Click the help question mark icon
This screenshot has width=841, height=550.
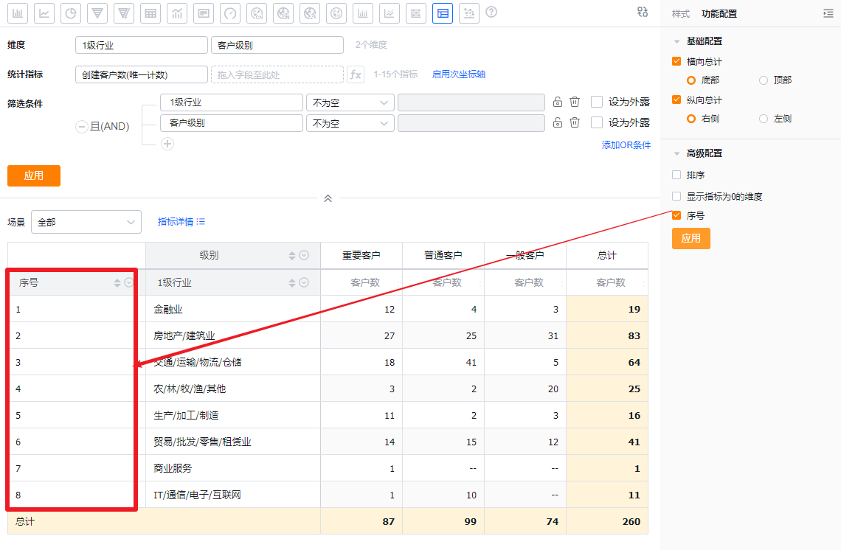point(491,13)
